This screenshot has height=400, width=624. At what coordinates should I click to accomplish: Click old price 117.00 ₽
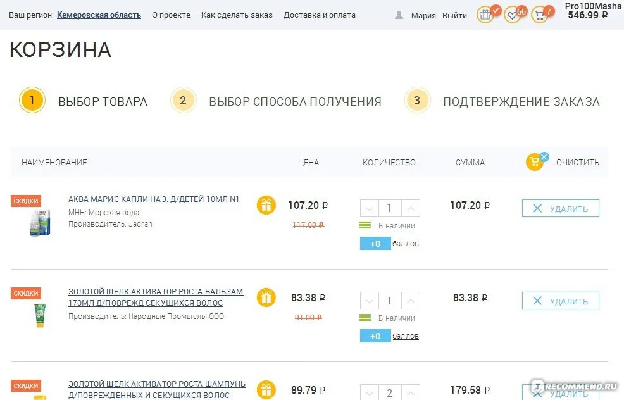tap(308, 225)
